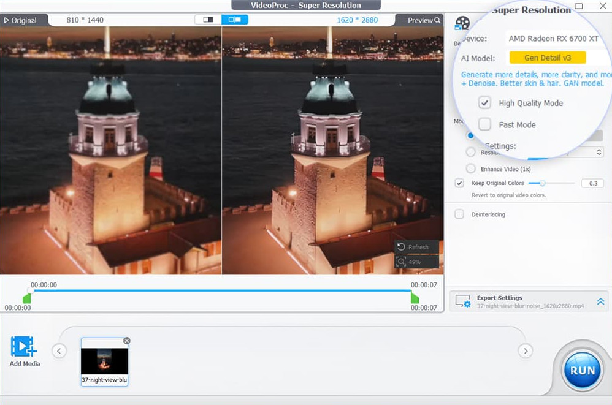The image size is (612, 405).
Task: Open the AMD Radeon RX 6700 XT device dropdown
Action: tap(554, 39)
